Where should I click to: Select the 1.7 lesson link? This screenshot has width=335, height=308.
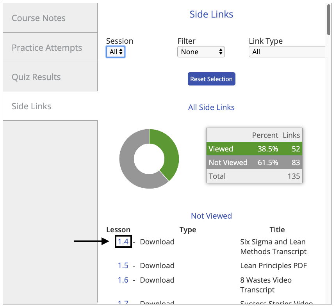click(x=123, y=302)
